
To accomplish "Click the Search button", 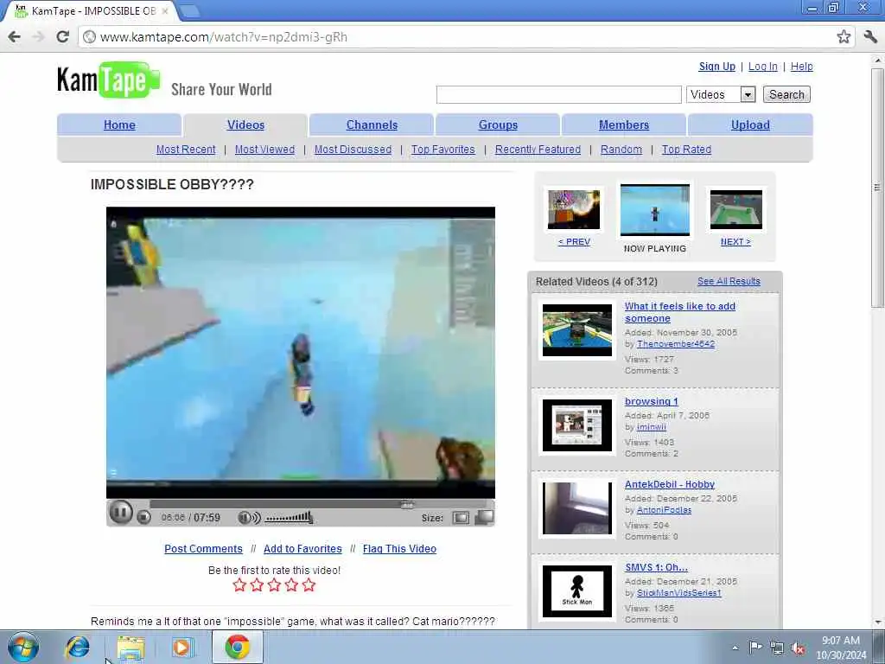I will [x=786, y=94].
